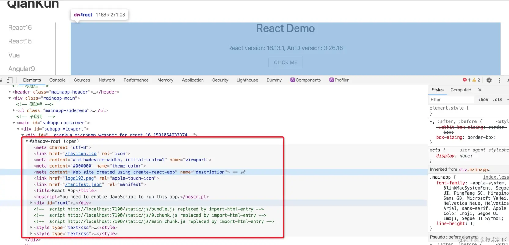This screenshot has height=245, width=509.
Task: Open DevTools settings gear
Action: click(489, 80)
